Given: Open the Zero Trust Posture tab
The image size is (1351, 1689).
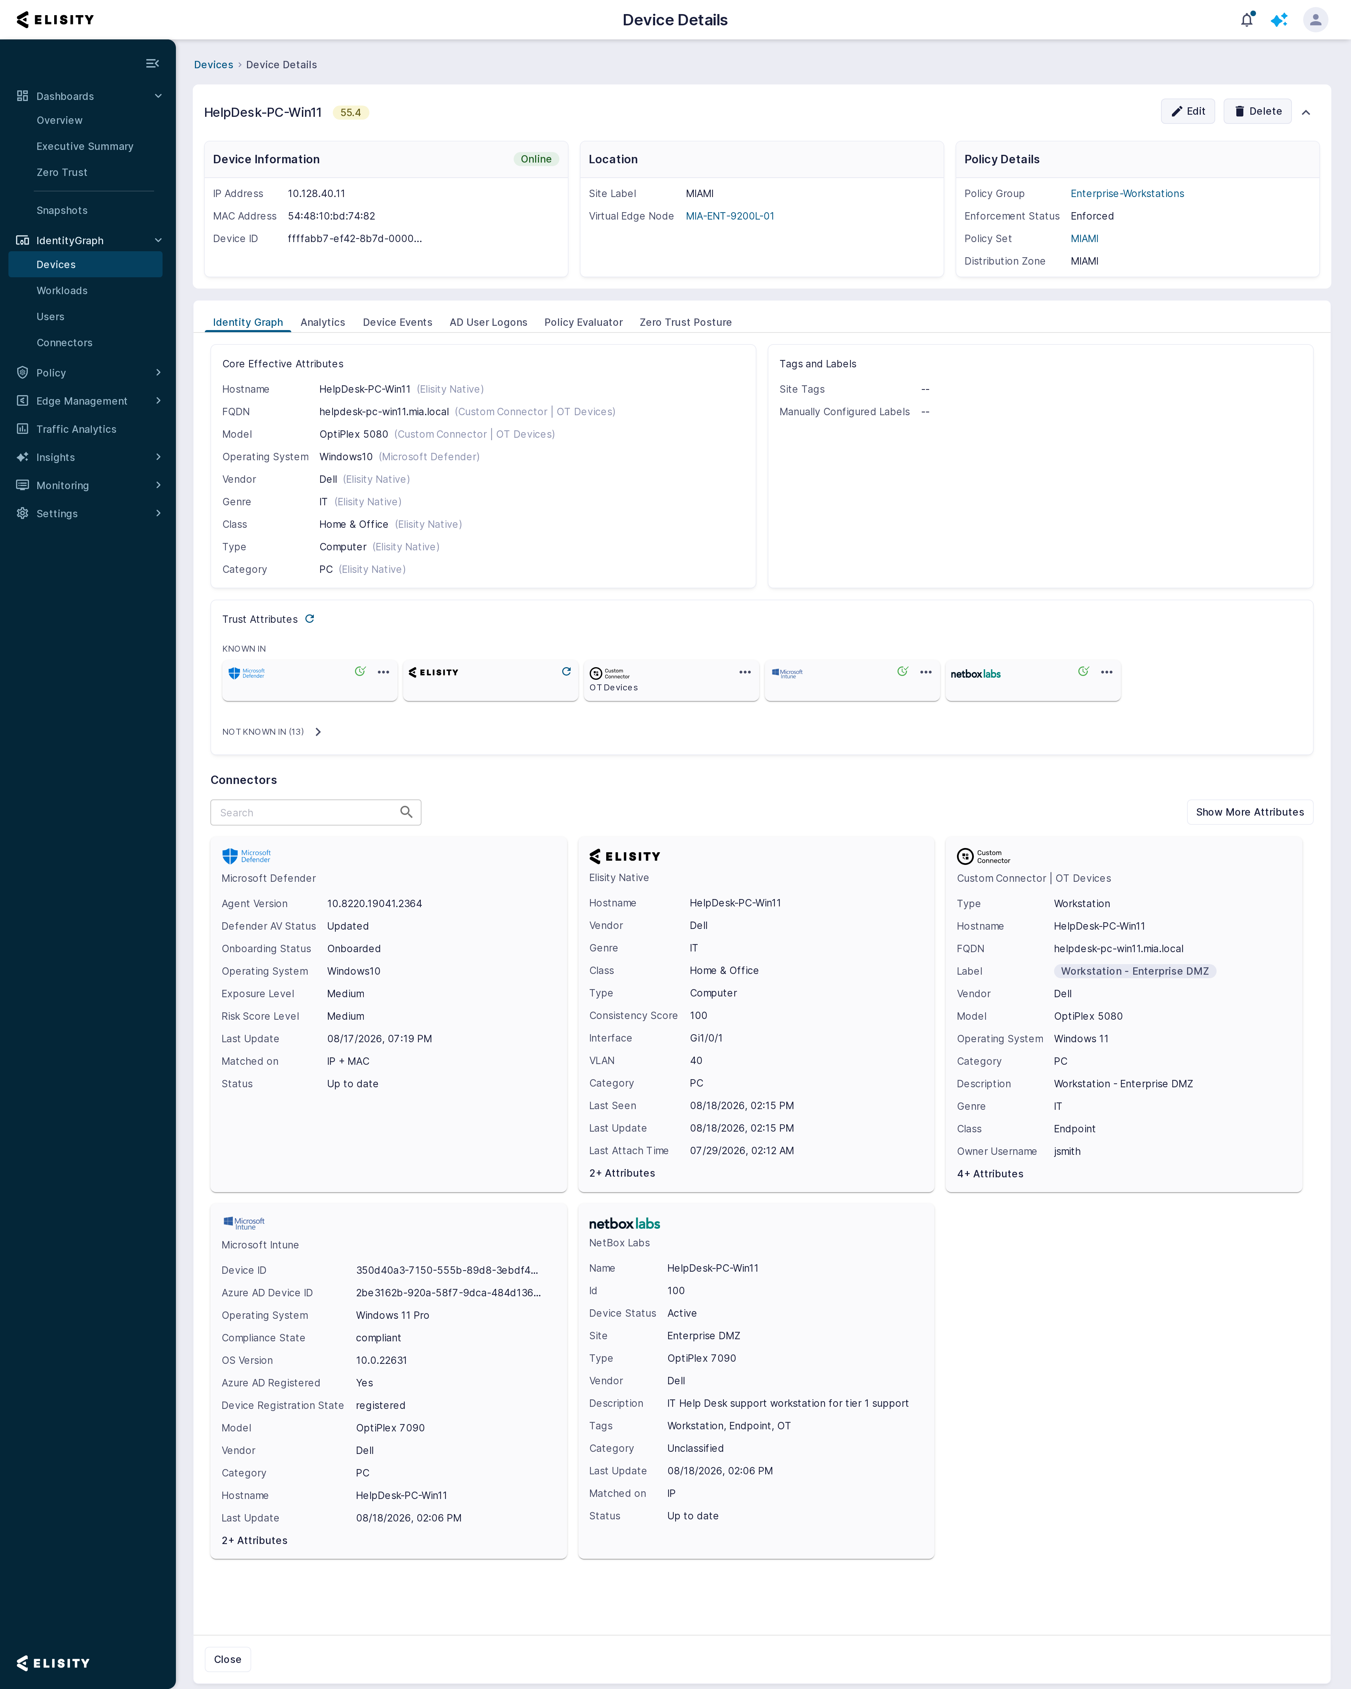Looking at the screenshot, I should pyautogui.click(x=685, y=322).
